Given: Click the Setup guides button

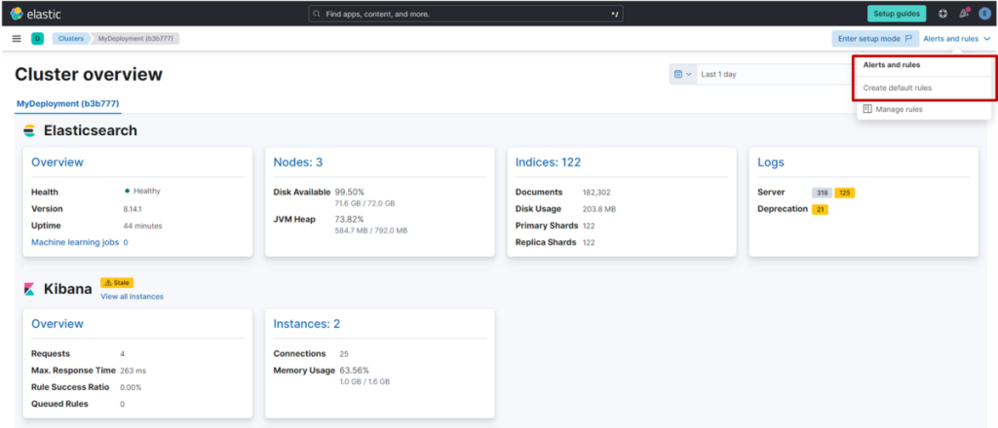Looking at the screenshot, I should pos(897,14).
